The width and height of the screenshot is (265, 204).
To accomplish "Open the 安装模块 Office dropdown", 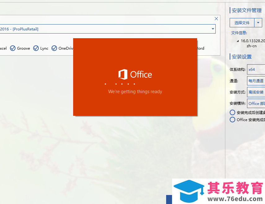I will tap(256, 103).
